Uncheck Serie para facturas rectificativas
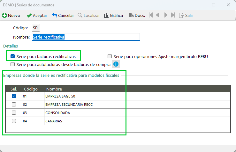This screenshot has width=236, height=152. (x=13, y=56)
